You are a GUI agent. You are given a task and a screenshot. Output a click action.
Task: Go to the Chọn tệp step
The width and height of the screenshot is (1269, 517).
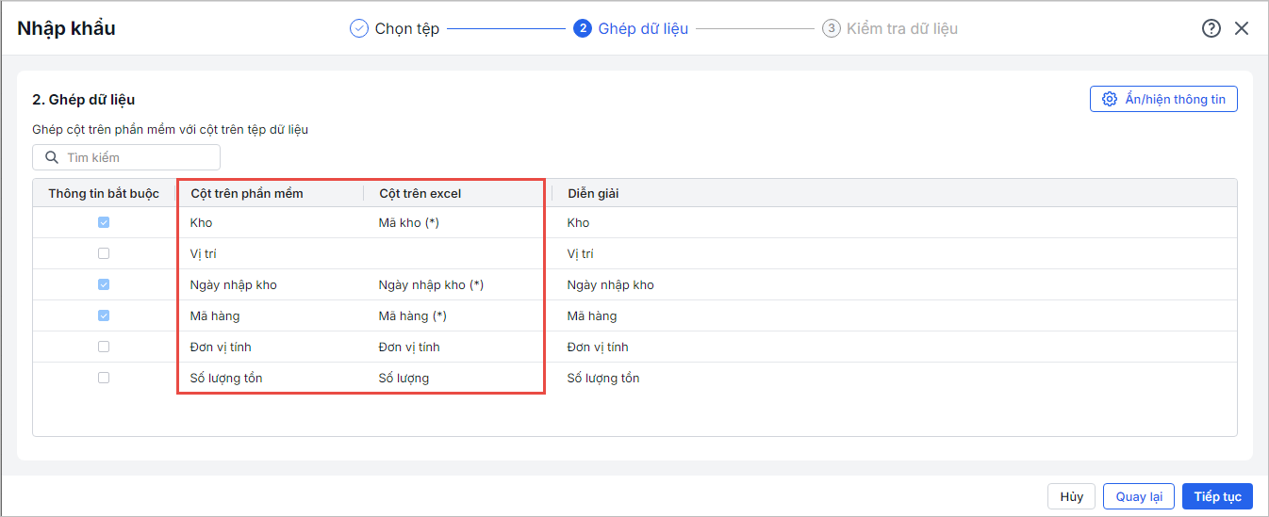407,28
